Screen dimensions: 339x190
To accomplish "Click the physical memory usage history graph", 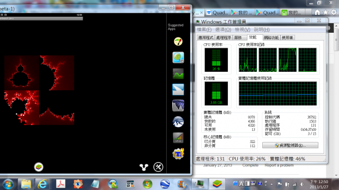I will [278, 93].
